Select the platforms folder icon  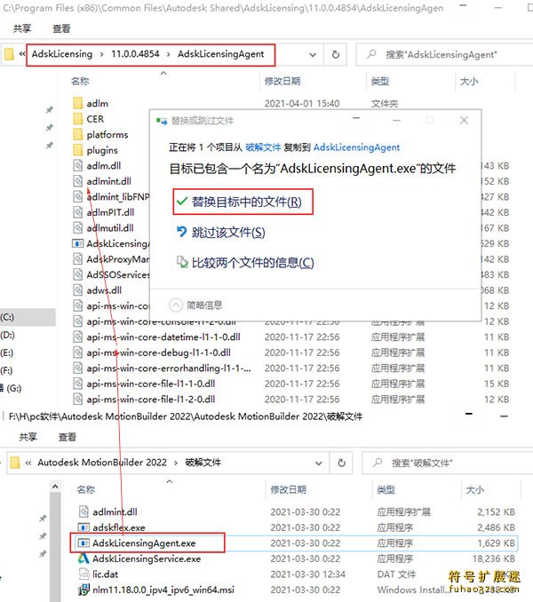pos(78,134)
